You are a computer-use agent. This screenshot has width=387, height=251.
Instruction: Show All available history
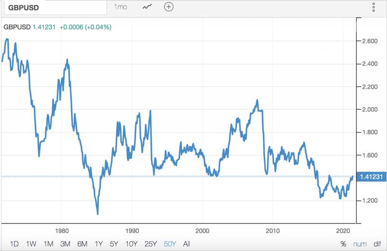coord(186,244)
